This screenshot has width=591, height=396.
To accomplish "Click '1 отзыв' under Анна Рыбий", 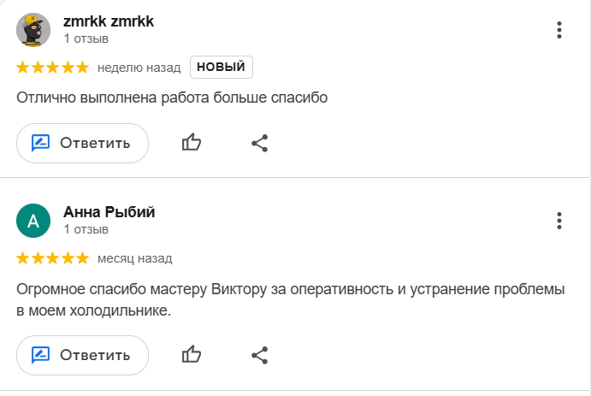I will (x=86, y=229).
